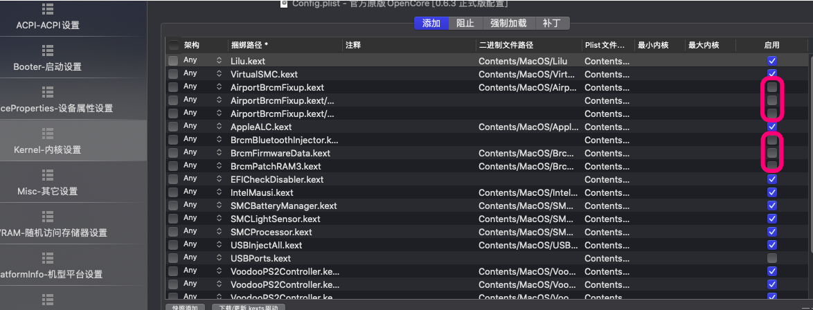The image size is (813, 310).
Task: Select the DeviceProperties-设备属性设置 sidebar icon
Action: pyautogui.click(x=48, y=92)
